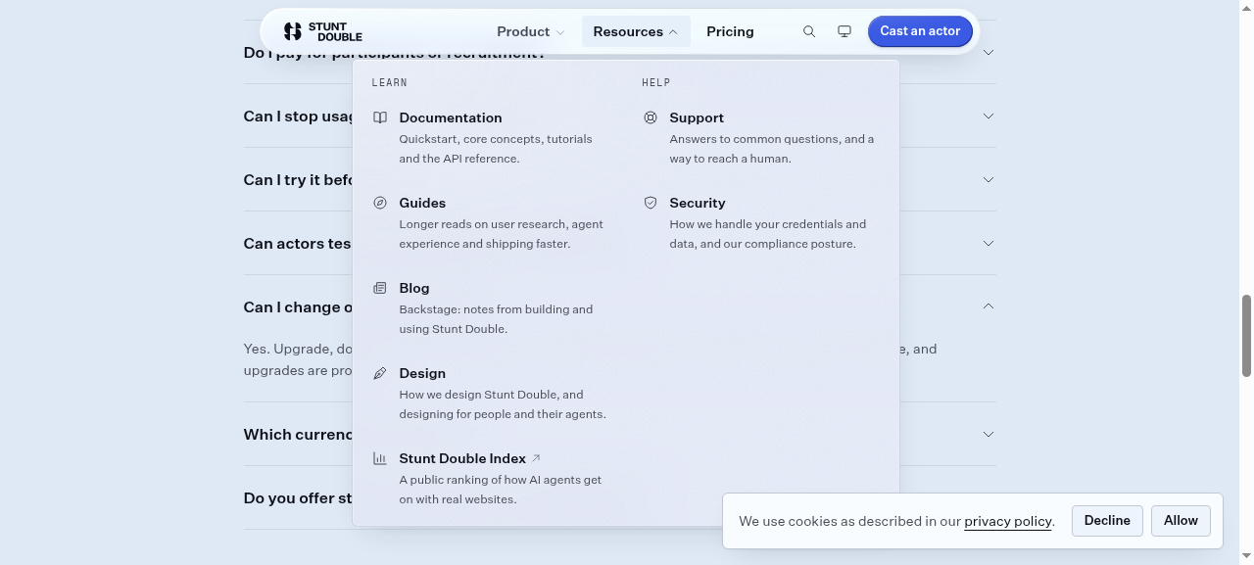Screen dimensions: 1254x565
Task: Expand the 'Can actors test' question chevron
Action: click(989, 243)
